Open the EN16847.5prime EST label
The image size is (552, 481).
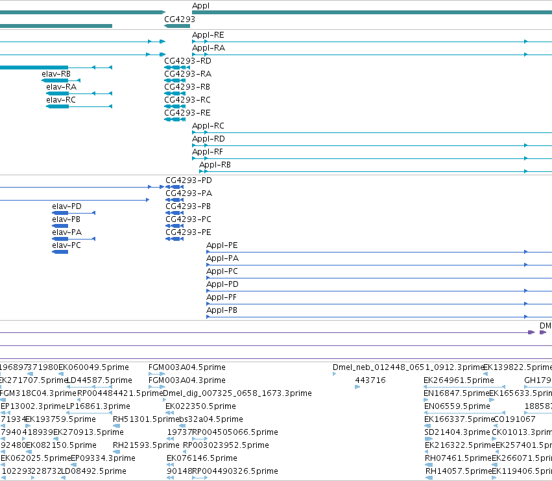457,393
